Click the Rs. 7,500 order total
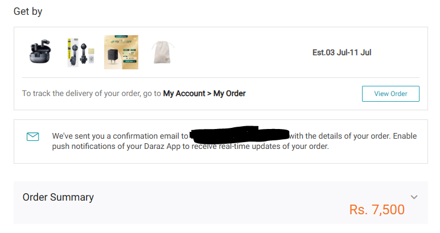 377,210
